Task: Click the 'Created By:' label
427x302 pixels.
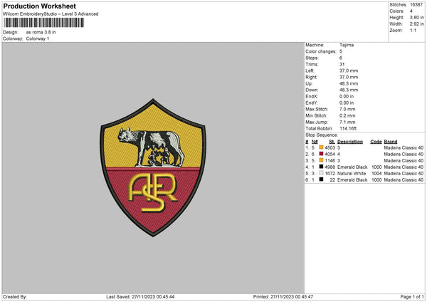Action: click(15, 296)
